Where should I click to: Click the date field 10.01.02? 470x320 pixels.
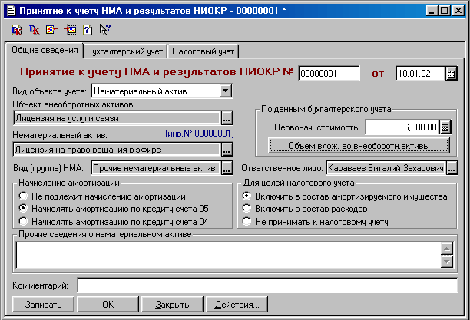coord(420,74)
